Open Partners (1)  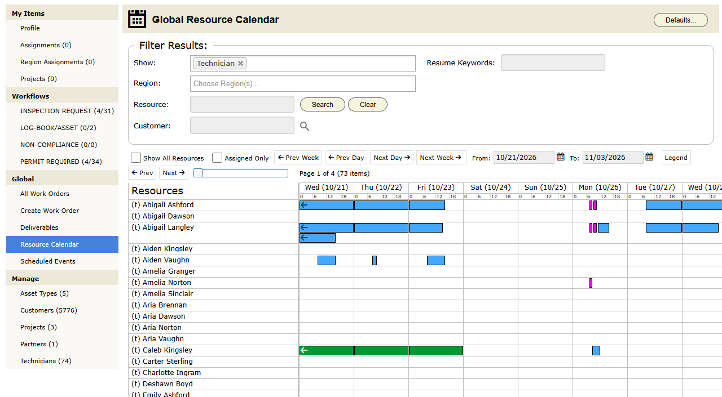tap(62, 344)
